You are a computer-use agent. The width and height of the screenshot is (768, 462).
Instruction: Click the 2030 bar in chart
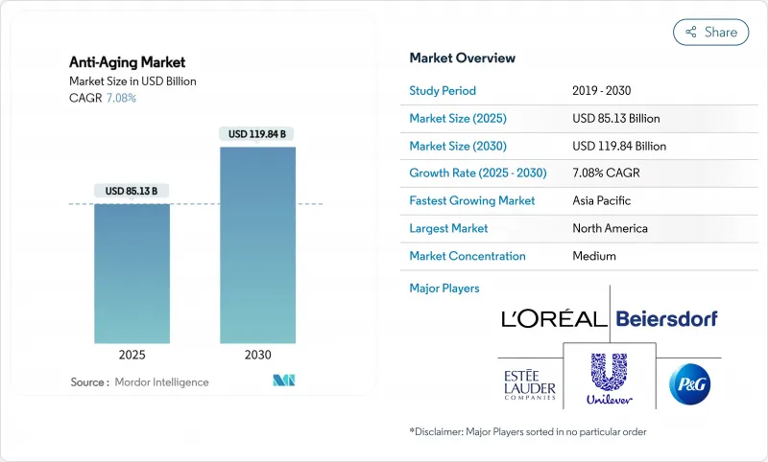pyautogui.click(x=258, y=244)
